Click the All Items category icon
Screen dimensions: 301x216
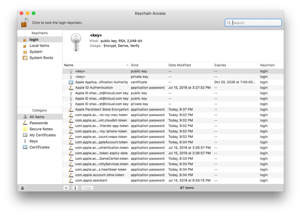click(x=25, y=117)
